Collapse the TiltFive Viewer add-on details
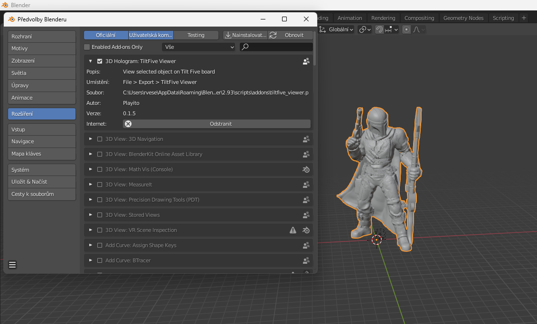This screenshot has width=537, height=324. pyautogui.click(x=90, y=61)
